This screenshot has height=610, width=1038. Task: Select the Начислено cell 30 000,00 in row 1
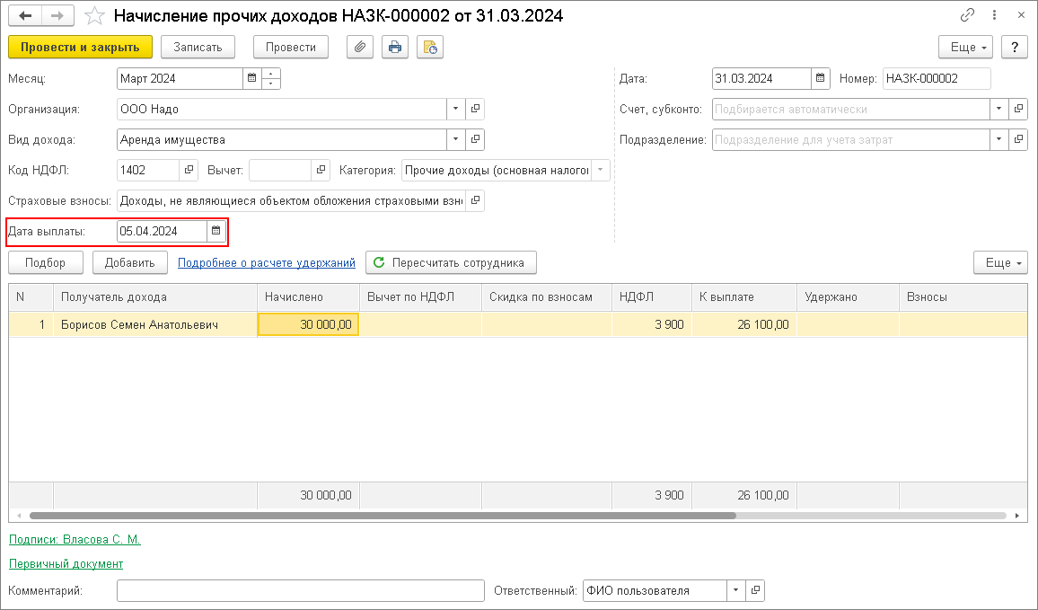[x=309, y=324]
